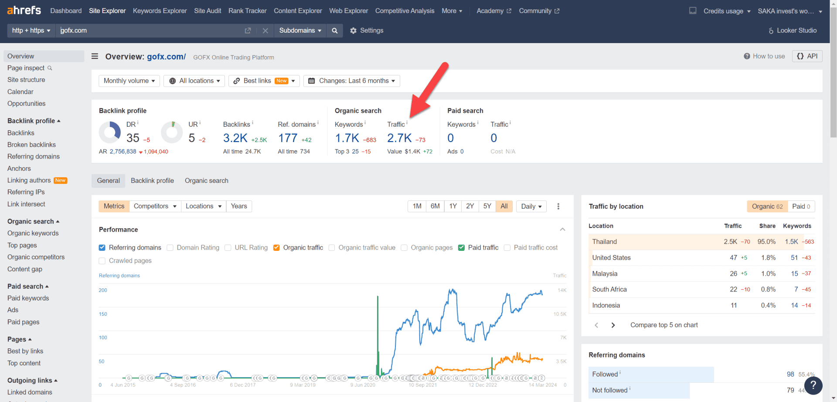
Task: Click the search magnifier button
Action: coord(335,30)
